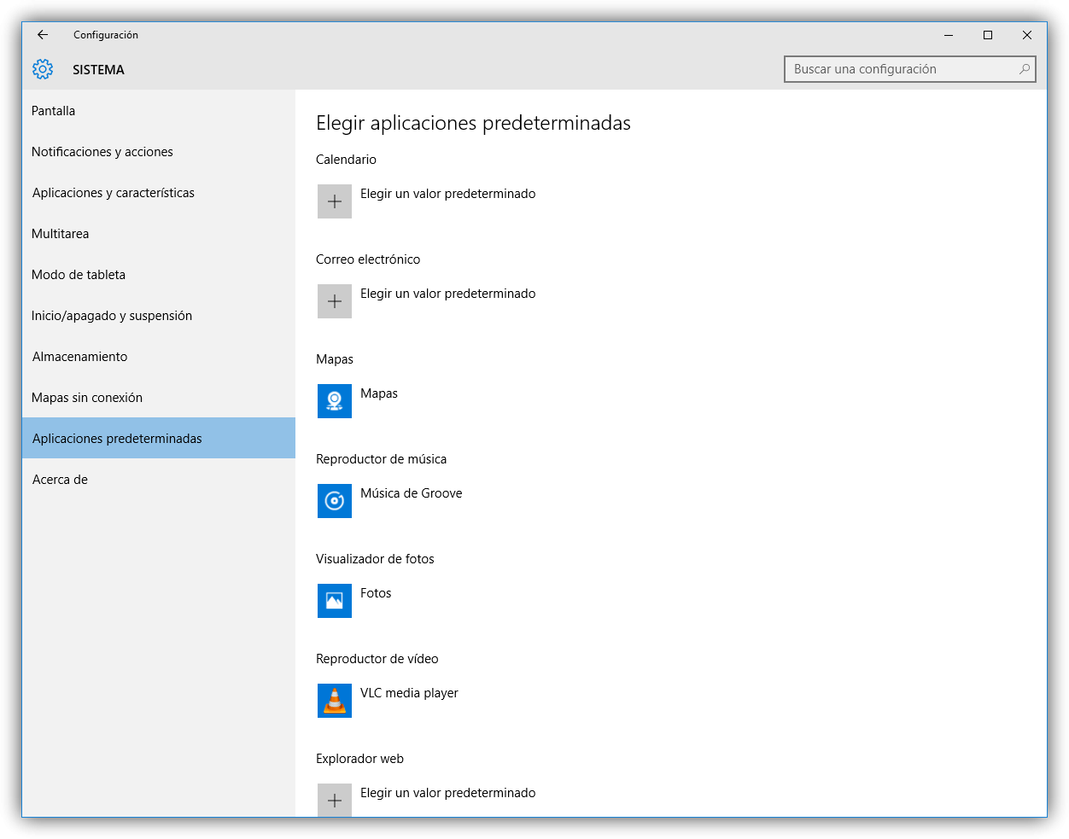Click the Elegir aplicaciones predeterminadas heading

473,123
